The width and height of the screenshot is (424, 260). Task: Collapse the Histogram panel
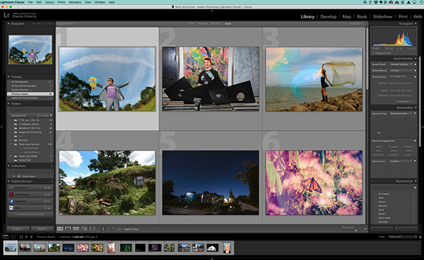[x=415, y=24]
